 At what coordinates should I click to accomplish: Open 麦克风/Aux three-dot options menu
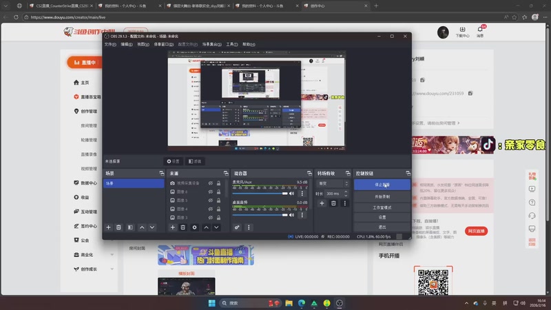[302, 194]
